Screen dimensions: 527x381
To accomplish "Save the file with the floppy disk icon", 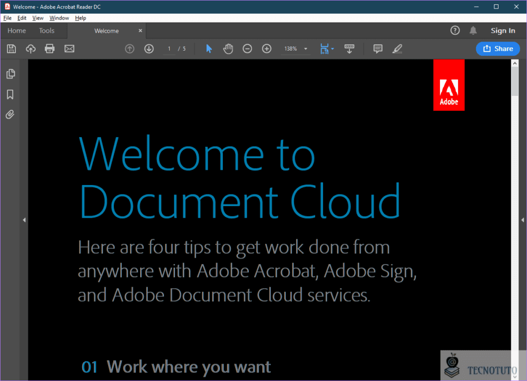I will (12, 48).
